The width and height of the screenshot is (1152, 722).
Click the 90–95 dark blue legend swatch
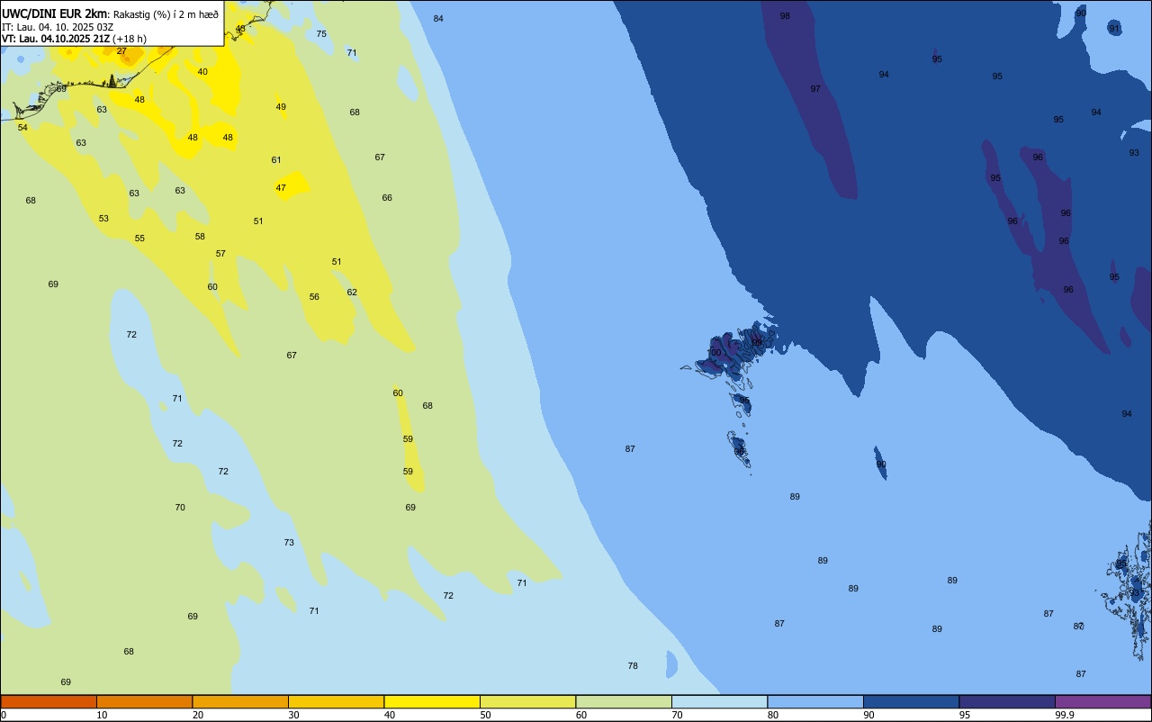click(911, 701)
